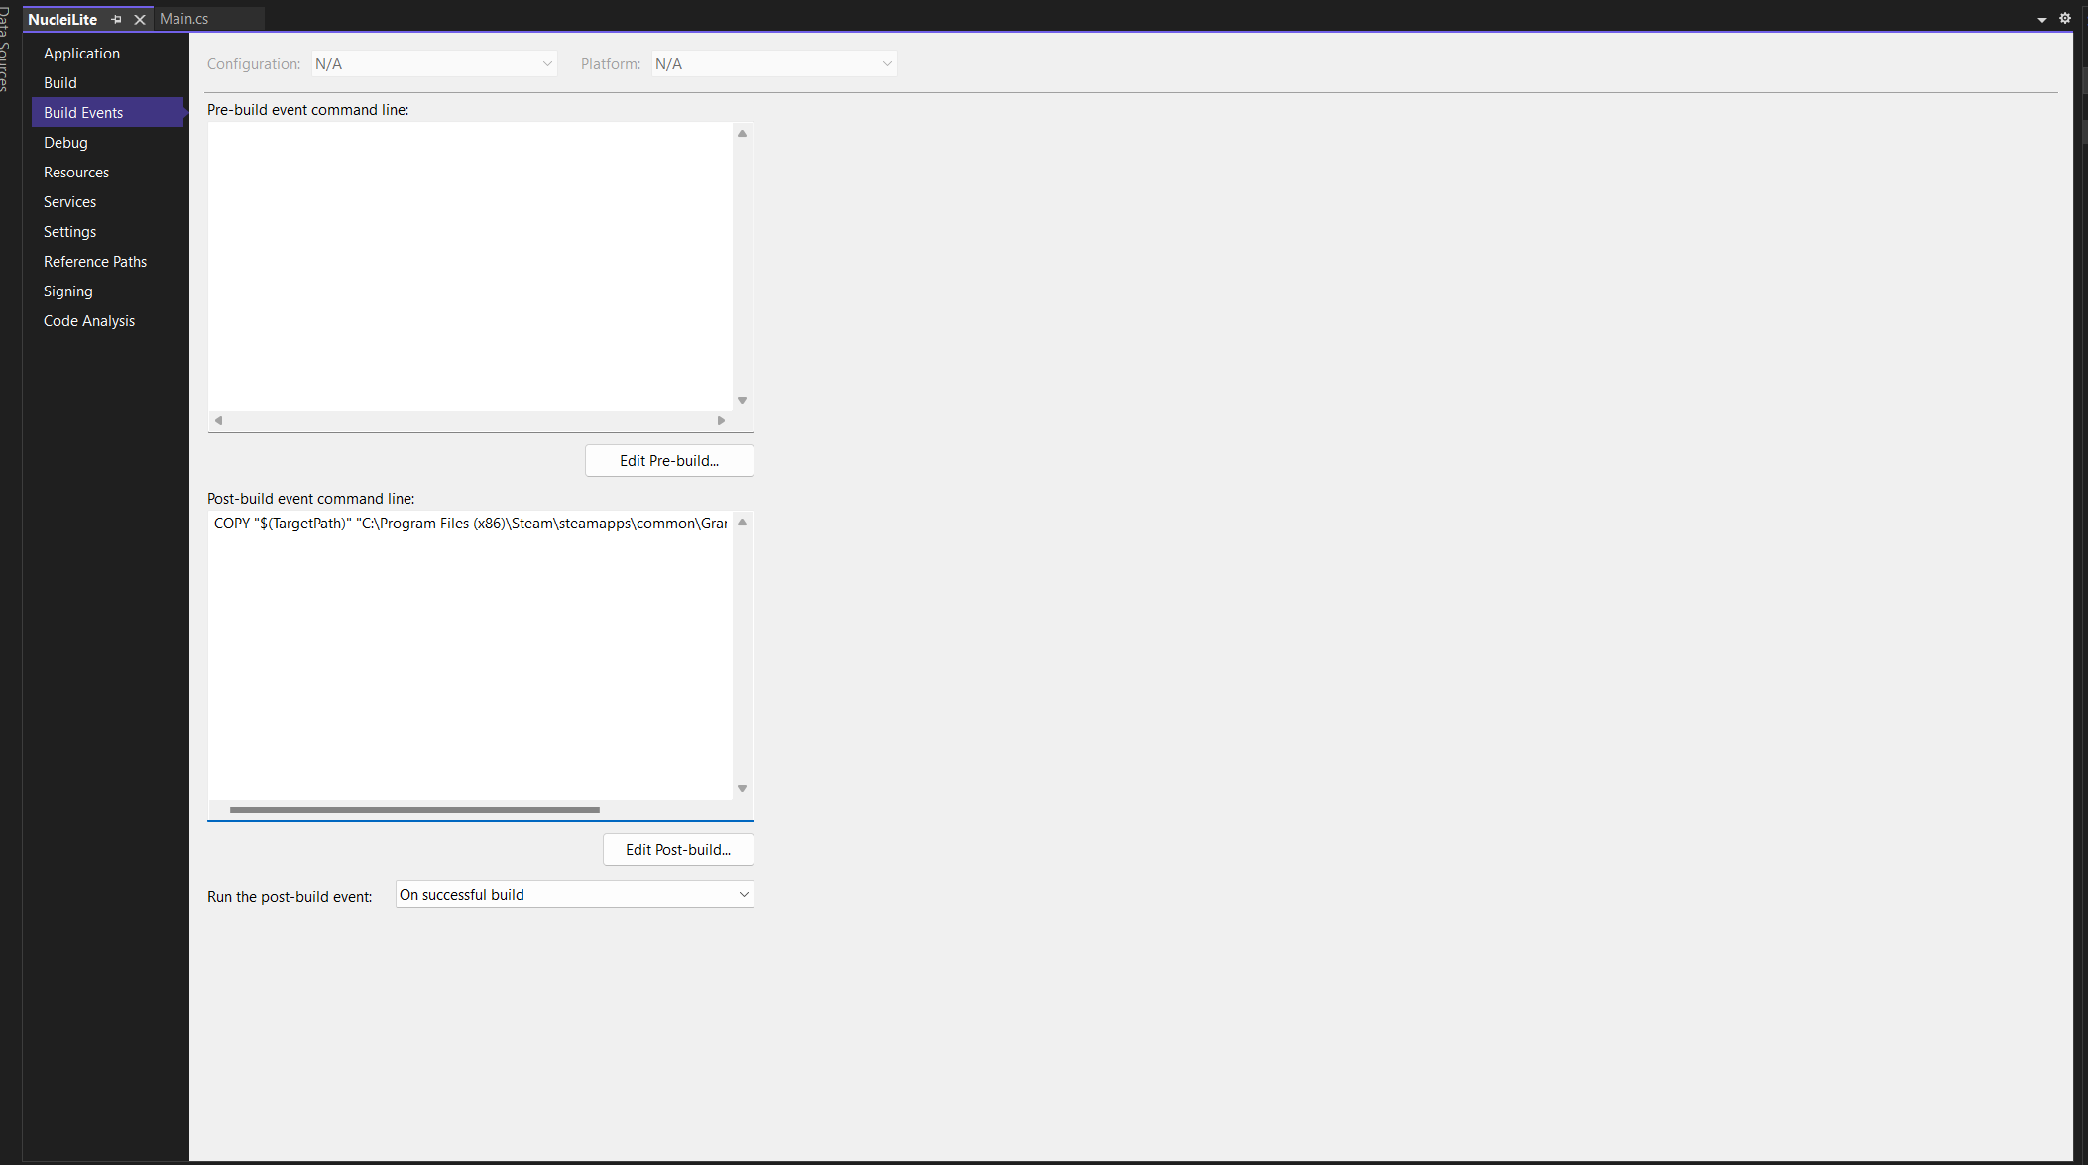
Task: Click the Edit Post-build button
Action: pyautogui.click(x=678, y=850)
